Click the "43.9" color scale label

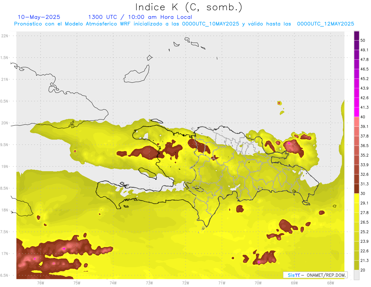[365, 88]
